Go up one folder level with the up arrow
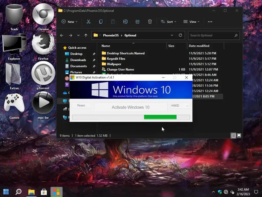Screen dimensions: 262x197 (x=86, y=35)
